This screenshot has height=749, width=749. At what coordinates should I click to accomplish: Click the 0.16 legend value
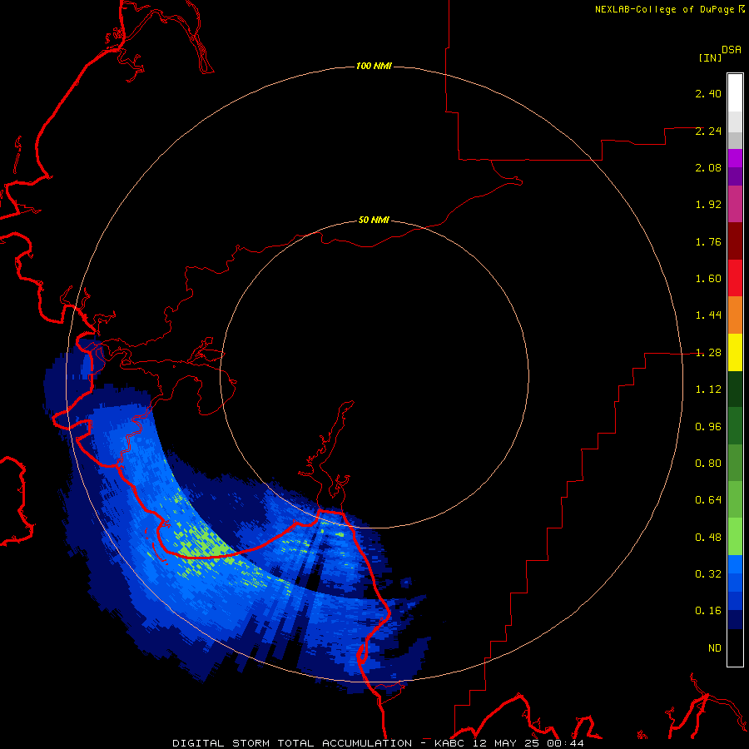coord(708,611)
